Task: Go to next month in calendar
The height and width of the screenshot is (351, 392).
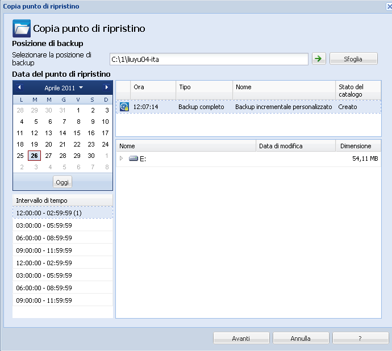Action: [x=106, y=87]
